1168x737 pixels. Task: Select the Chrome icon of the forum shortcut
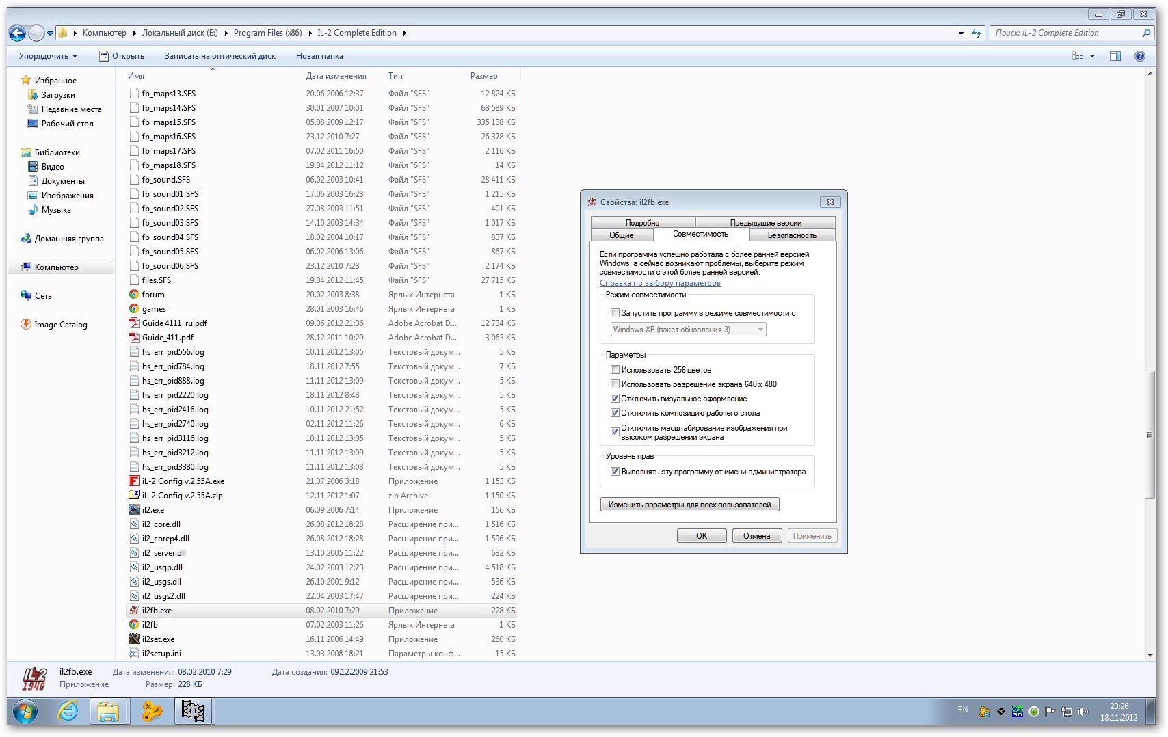pyautogui.click(x=134, y=295)
